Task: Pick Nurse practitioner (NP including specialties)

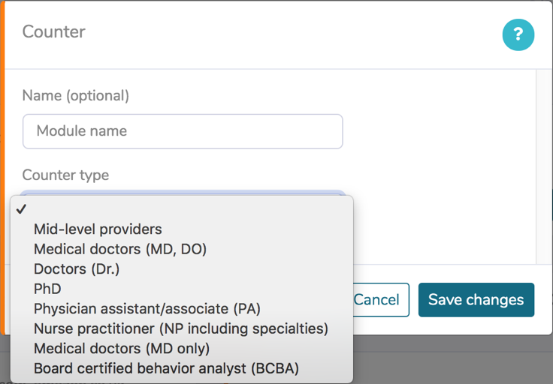Action: (182, 328)
